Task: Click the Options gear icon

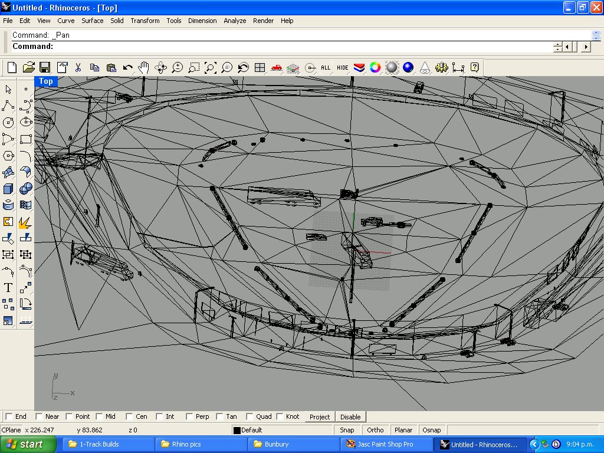Action: (441, 68)
